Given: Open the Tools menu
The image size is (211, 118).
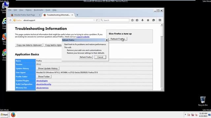Looking at the screenshot, I should point(48,10).
